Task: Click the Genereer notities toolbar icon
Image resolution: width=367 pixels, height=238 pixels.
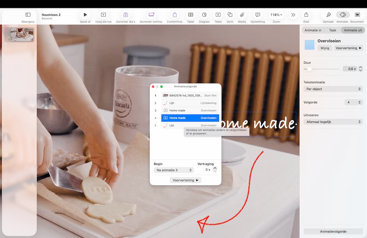Action: coord(151,15)
